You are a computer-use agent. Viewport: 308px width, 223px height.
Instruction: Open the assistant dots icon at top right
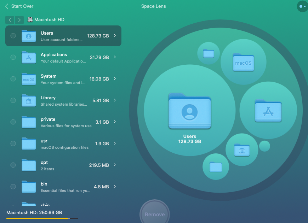[302, 6]
